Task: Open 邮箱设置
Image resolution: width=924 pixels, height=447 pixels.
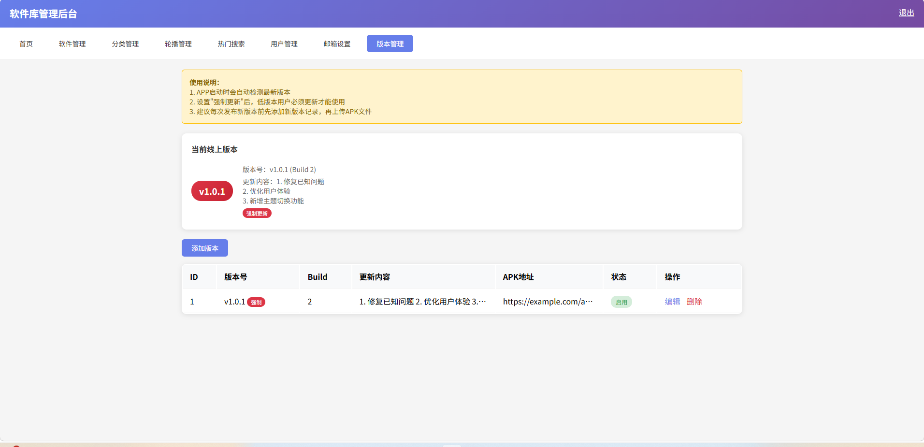Action: [x=337, y=43]
